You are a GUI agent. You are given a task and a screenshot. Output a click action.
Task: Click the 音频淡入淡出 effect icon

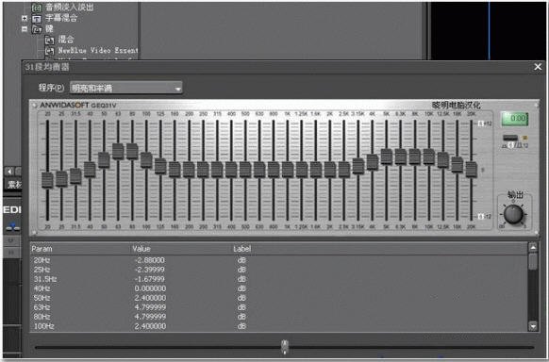point(37,8)
